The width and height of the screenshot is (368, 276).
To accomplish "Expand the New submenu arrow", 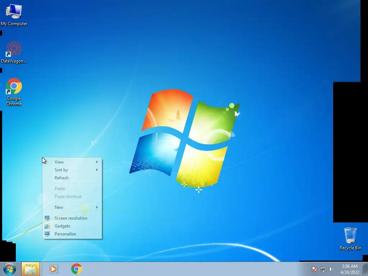I will point(97,207).
